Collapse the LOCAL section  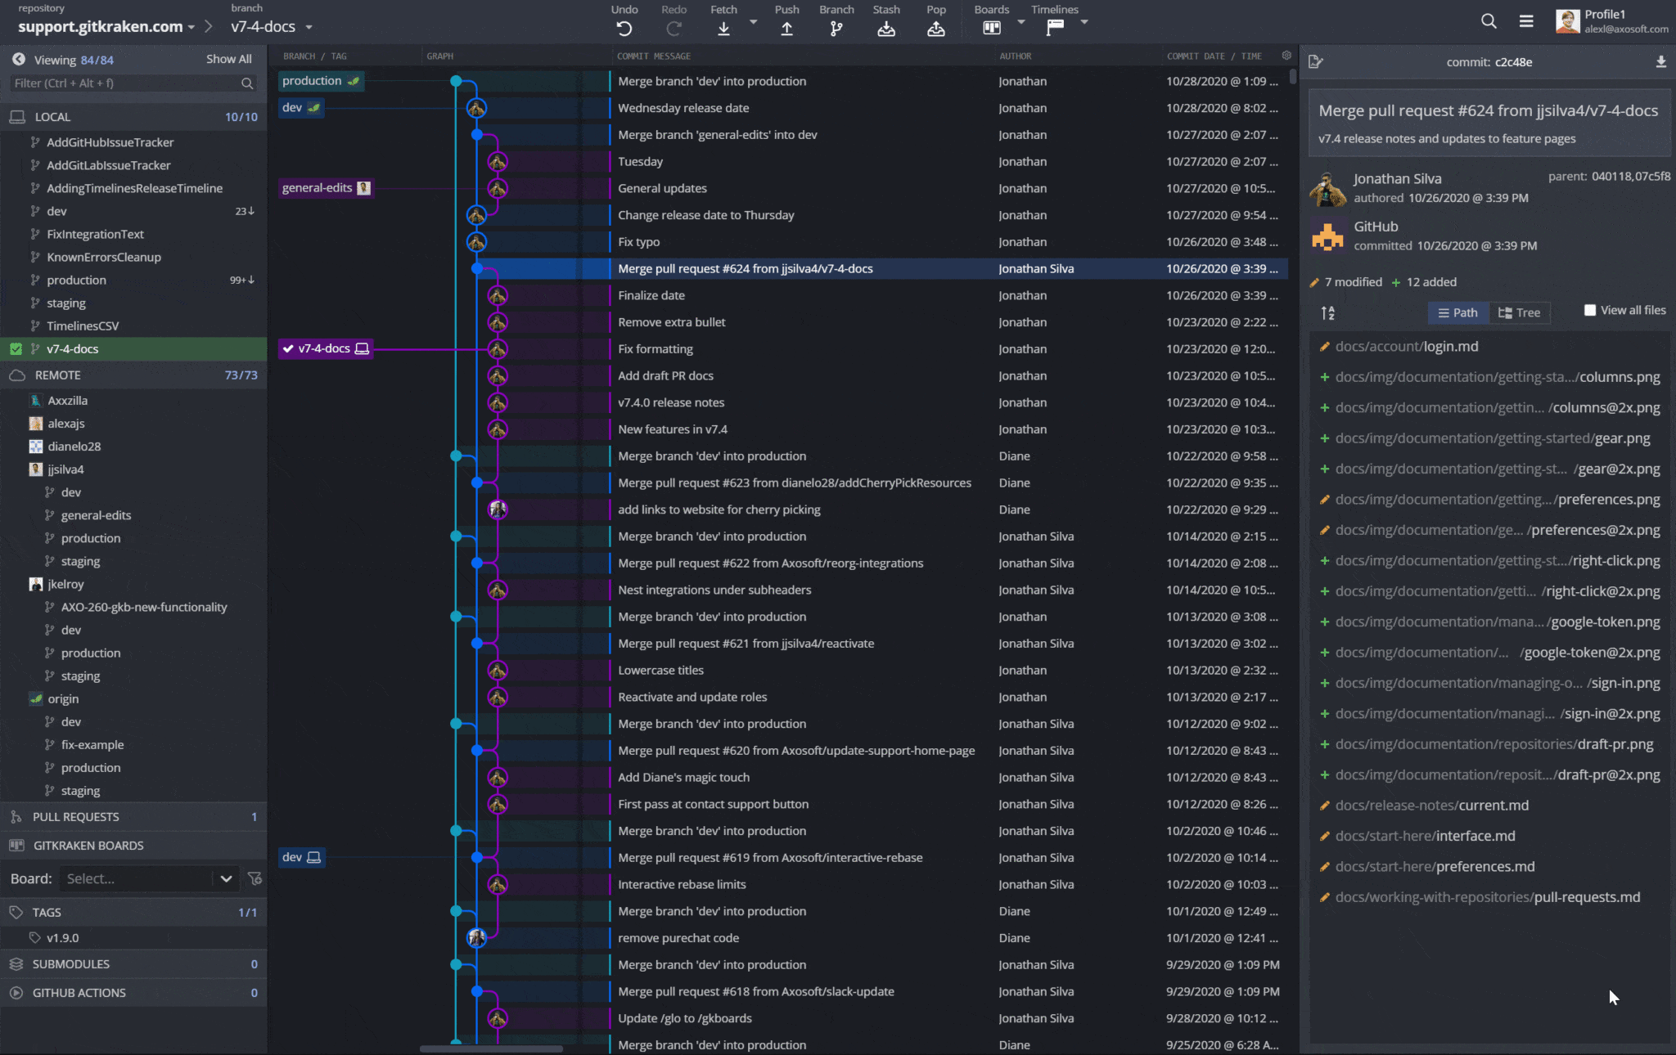[133, 117]
